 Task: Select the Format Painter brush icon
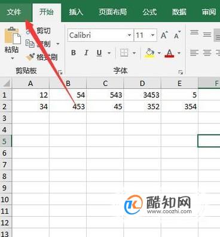[x=30, y=57]
